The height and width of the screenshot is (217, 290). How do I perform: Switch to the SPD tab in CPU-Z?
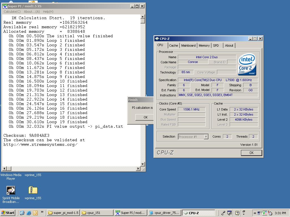(x=216, y=45)
